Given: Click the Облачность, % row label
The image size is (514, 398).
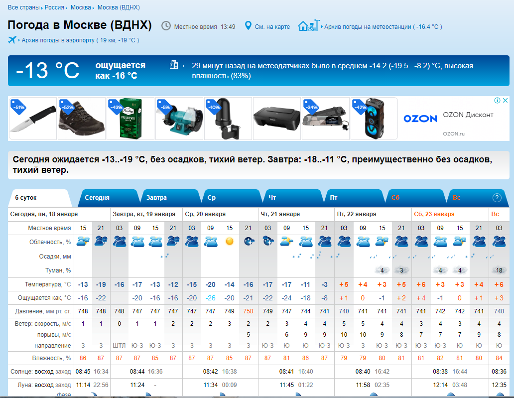Looking at the screenshot, I should (x=50, y=242).
